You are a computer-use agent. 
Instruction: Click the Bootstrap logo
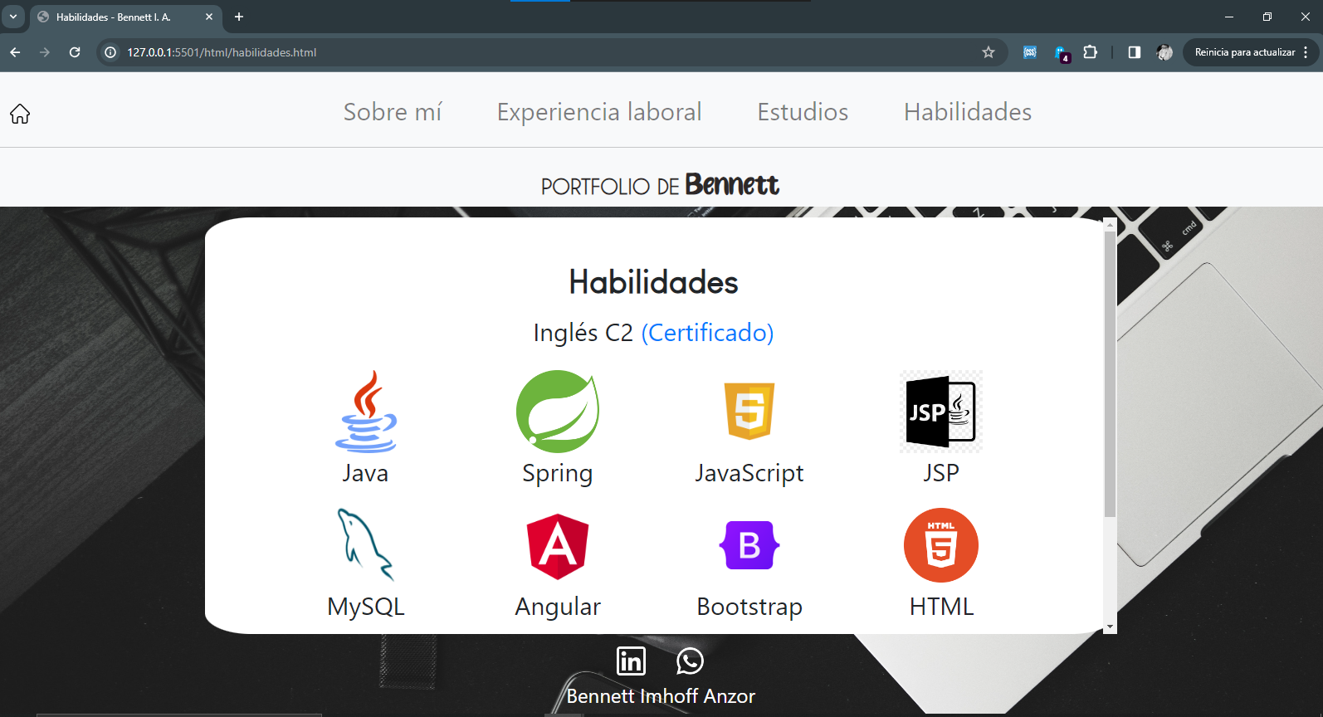pos(749,545)
